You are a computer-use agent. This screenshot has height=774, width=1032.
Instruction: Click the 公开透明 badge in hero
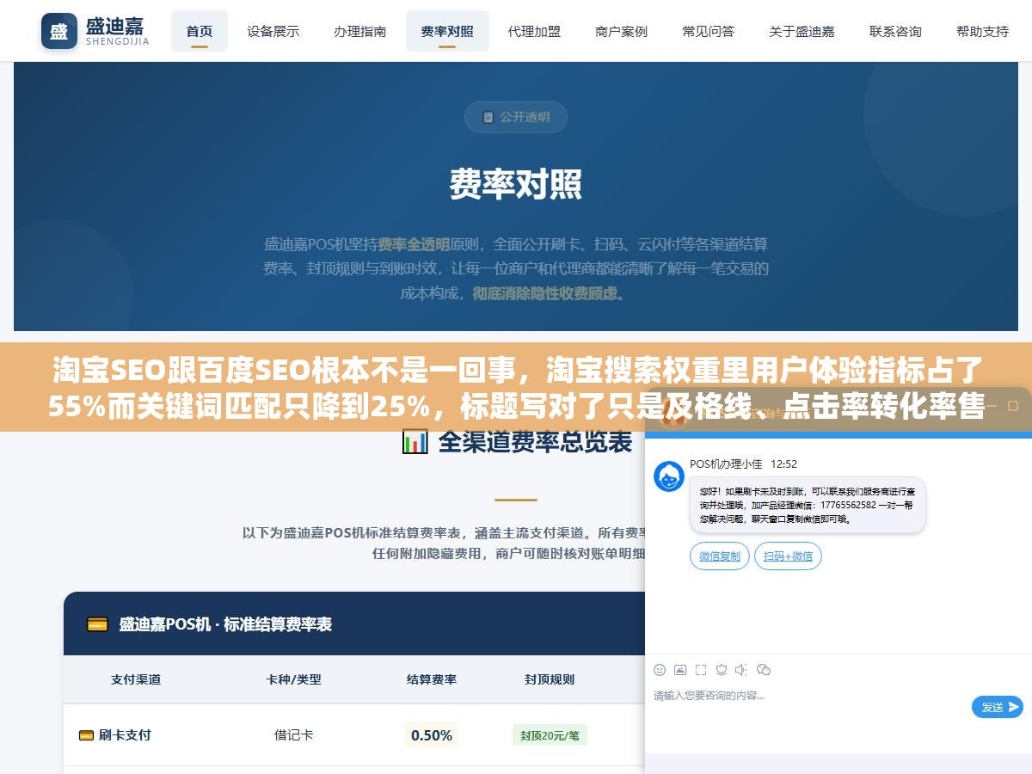[x=516, y=117]
